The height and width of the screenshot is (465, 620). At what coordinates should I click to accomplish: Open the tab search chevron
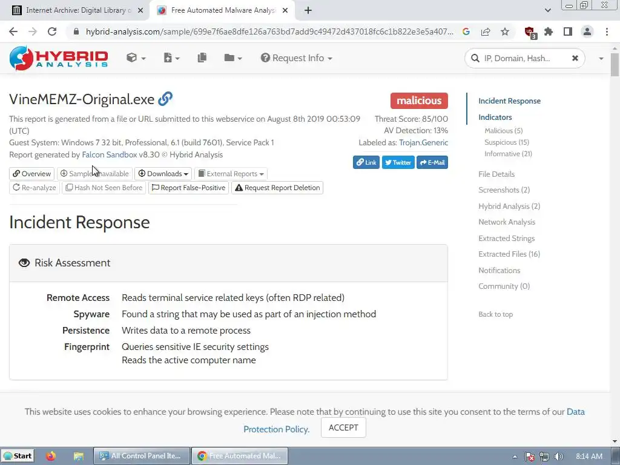point(547,11)
